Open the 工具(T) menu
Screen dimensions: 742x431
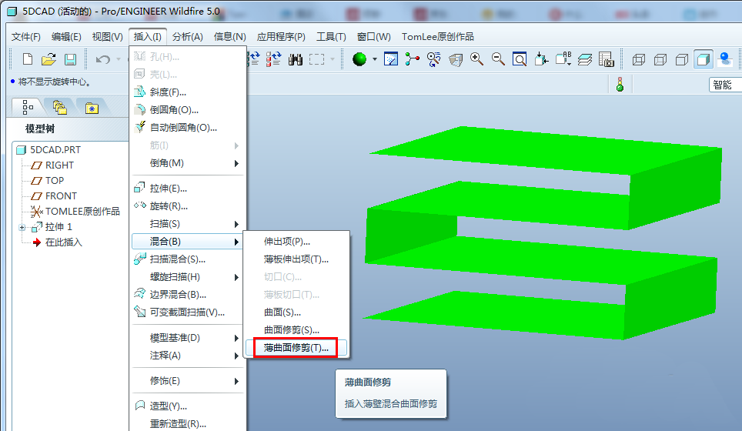click(x=331, y=36)
